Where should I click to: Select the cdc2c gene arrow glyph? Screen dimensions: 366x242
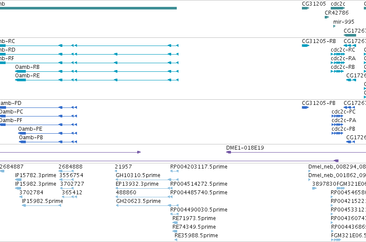click(x=338, y=8)
